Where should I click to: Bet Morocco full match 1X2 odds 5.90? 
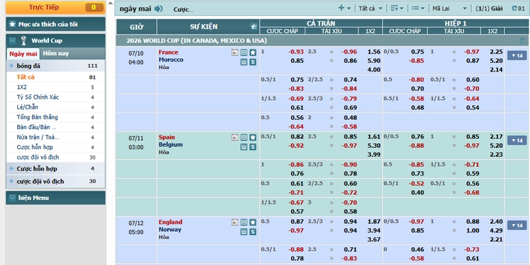(374, 61)
